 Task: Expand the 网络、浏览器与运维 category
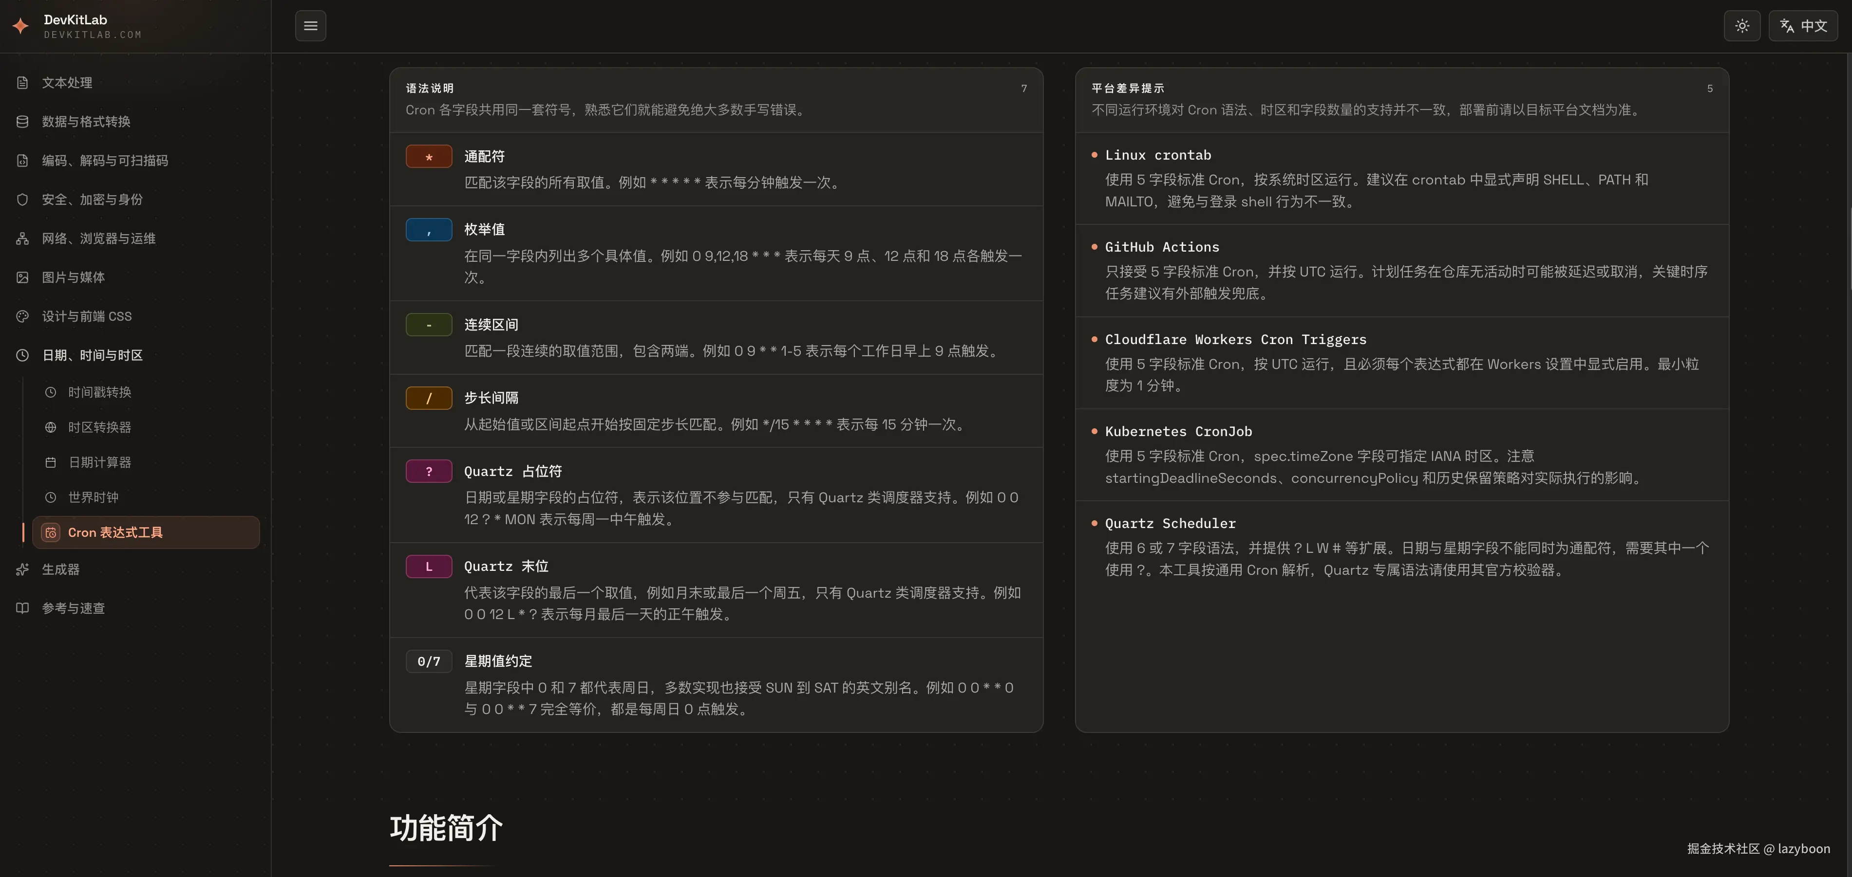[x=135, y=238]
